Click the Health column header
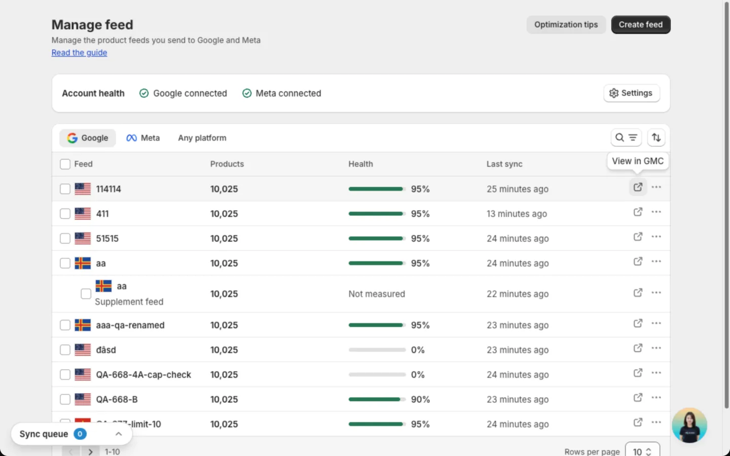Image resolution: width=730 pixels, height=456 pixels. point(360,164)
